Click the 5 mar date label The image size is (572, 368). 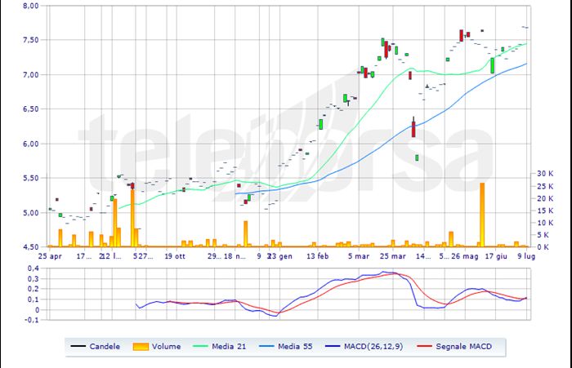359,256
